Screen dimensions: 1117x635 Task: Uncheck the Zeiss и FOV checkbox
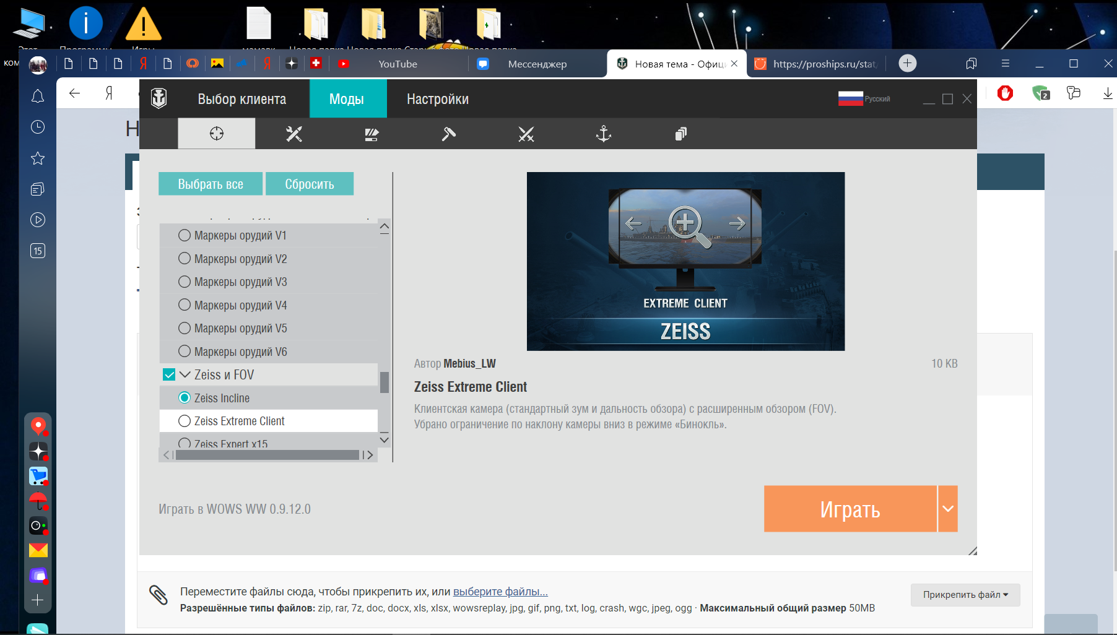(169, 374)
